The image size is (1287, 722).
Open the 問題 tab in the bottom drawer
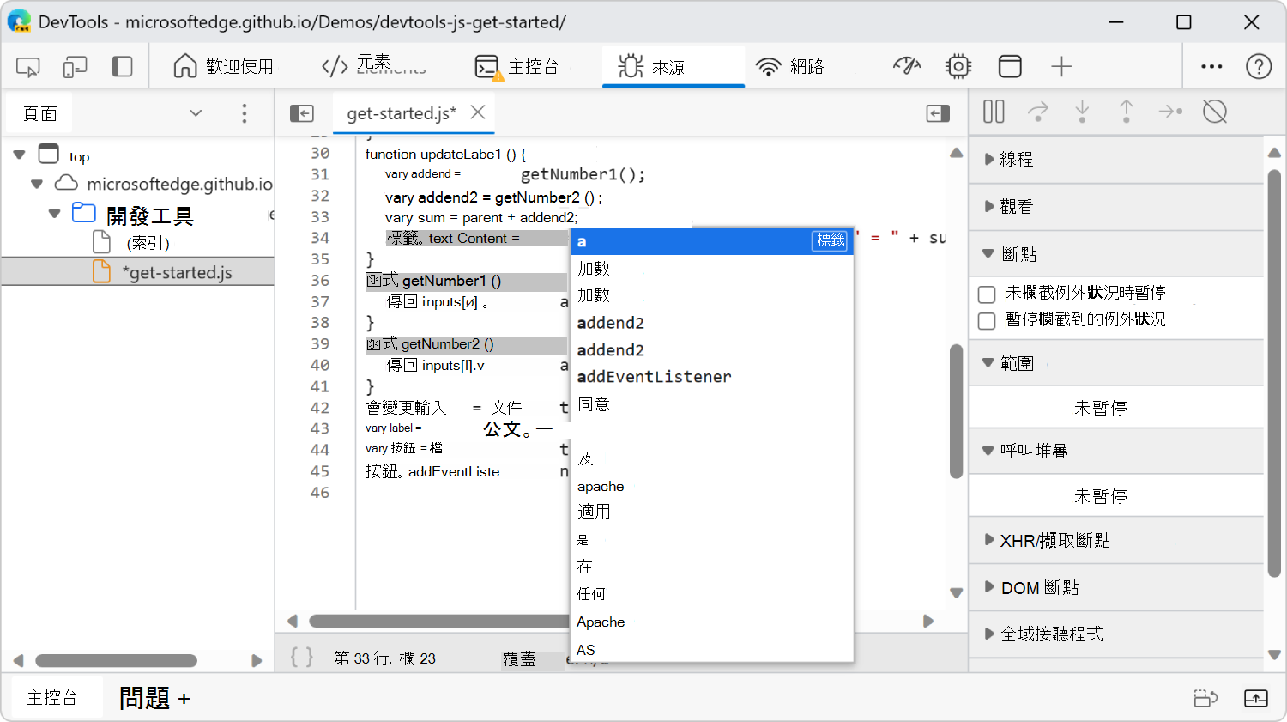142,697
